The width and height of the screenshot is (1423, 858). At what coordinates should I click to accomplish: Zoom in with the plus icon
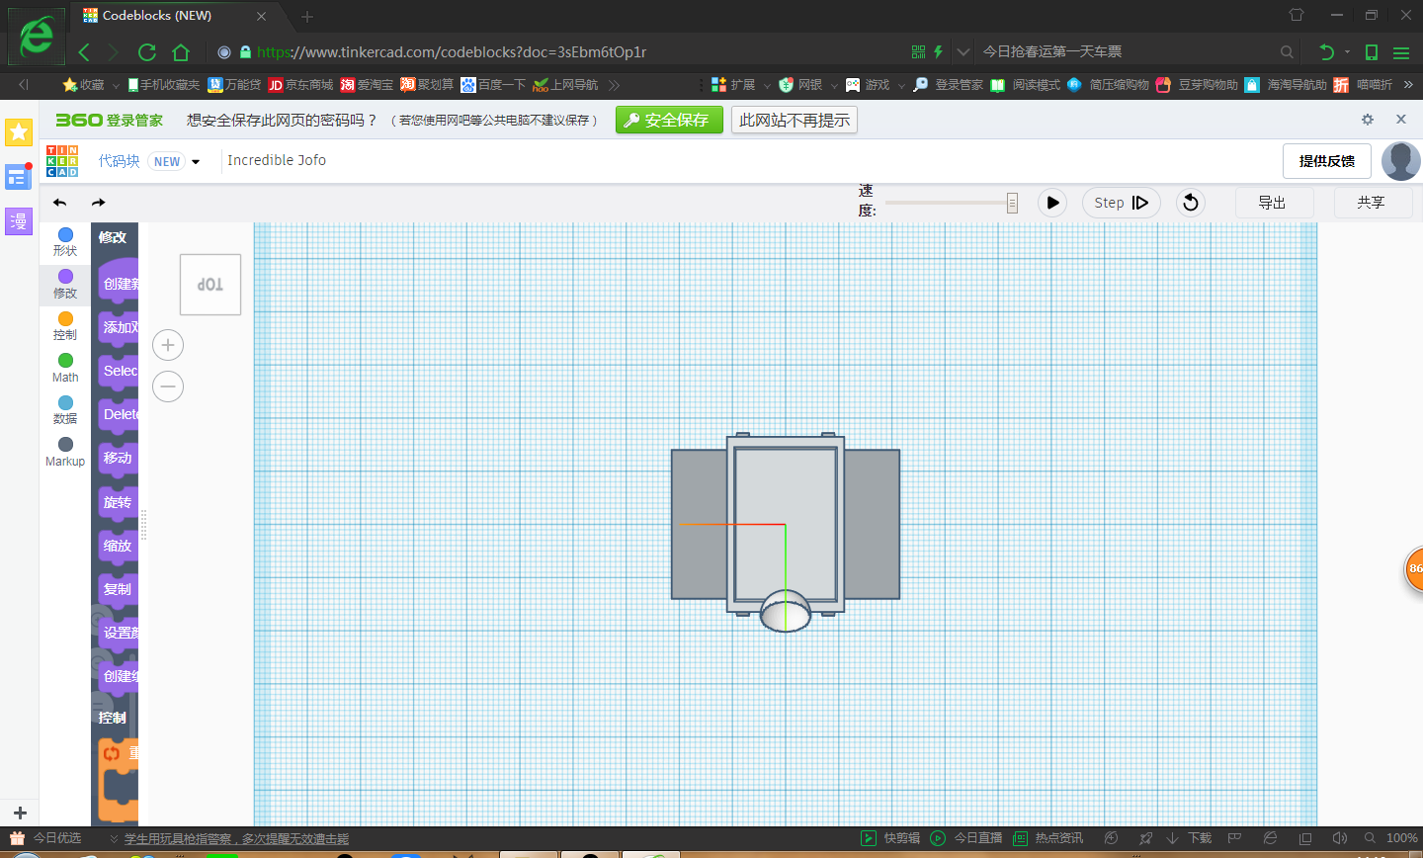pyautogui.click(x=168, y=345)
